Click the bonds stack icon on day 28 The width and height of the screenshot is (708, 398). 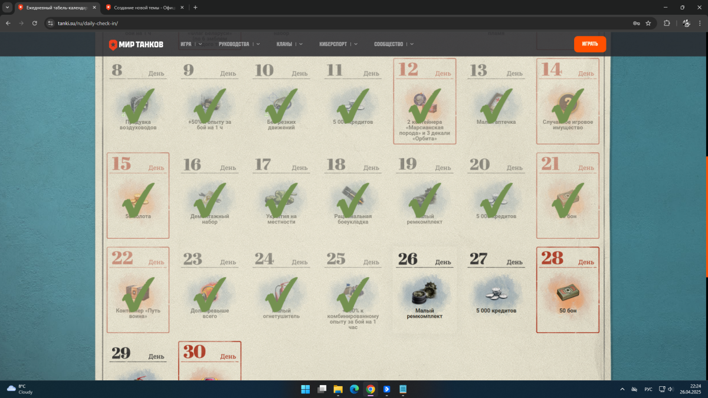568,294
